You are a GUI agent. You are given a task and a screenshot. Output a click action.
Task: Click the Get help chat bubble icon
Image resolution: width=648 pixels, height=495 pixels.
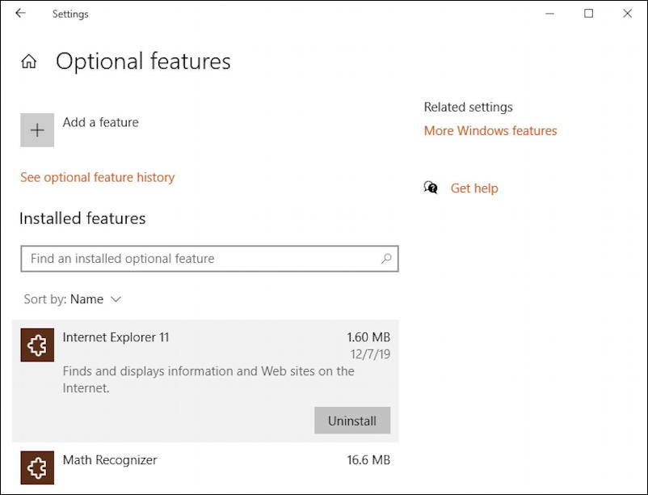pos(431,188)
